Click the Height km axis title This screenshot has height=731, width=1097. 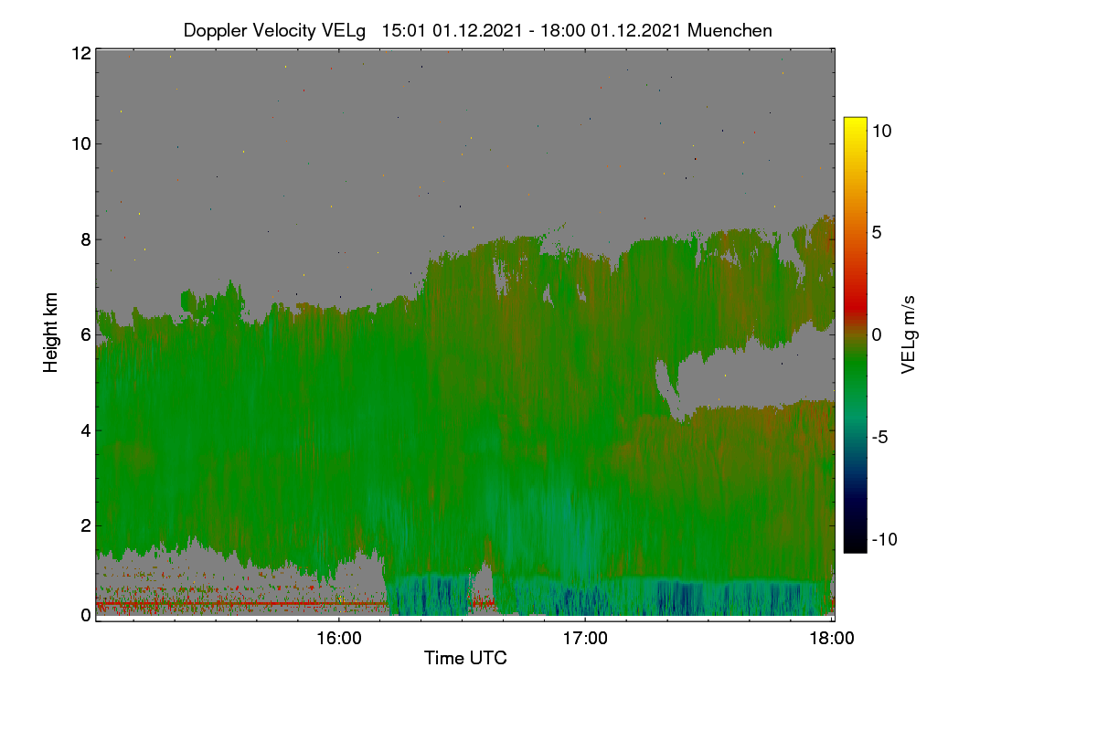pos(51,333)
